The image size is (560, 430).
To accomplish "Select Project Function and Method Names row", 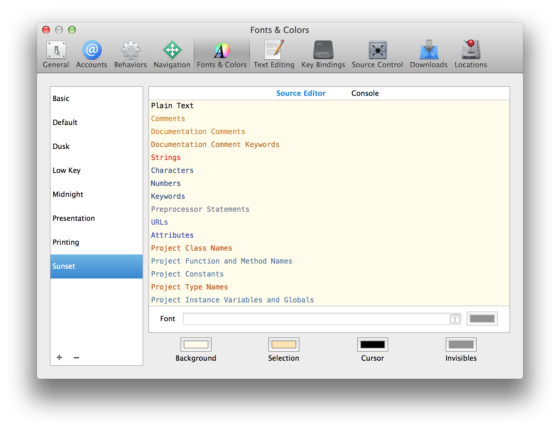I will point(329,261).
